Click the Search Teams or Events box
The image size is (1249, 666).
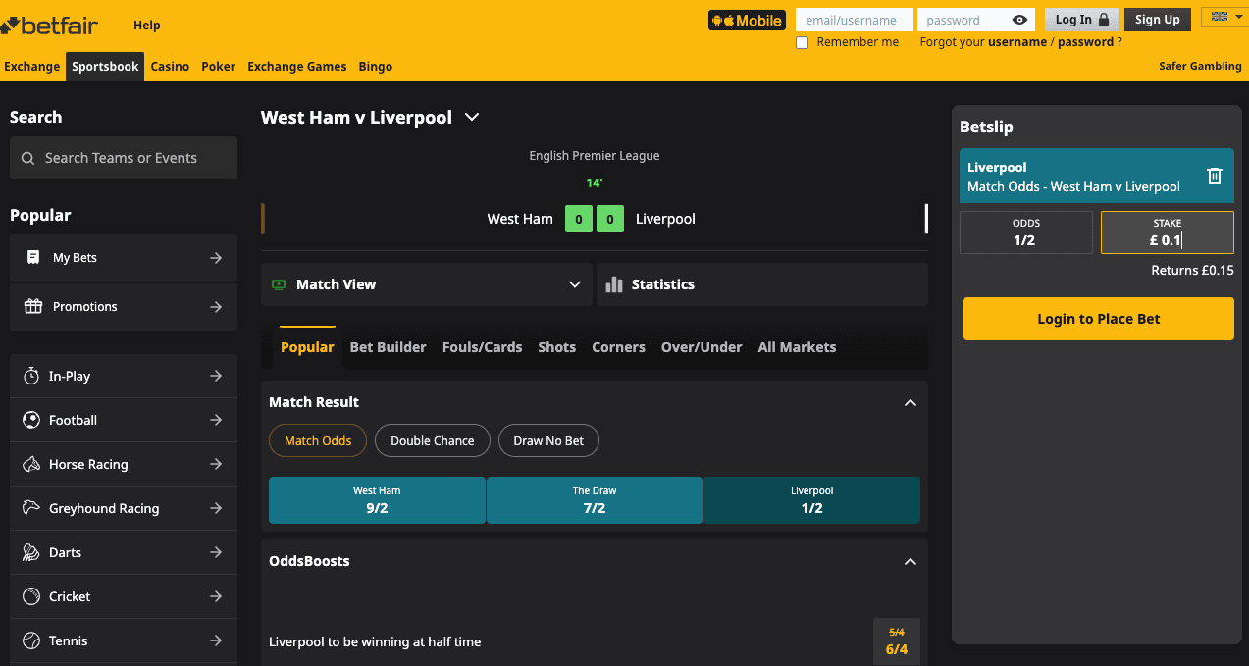pos(124,158)
